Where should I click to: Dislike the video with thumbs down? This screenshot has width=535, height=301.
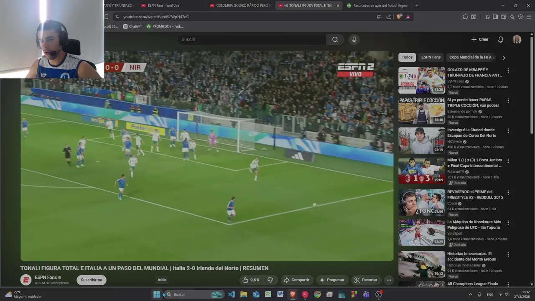[270, 280]
